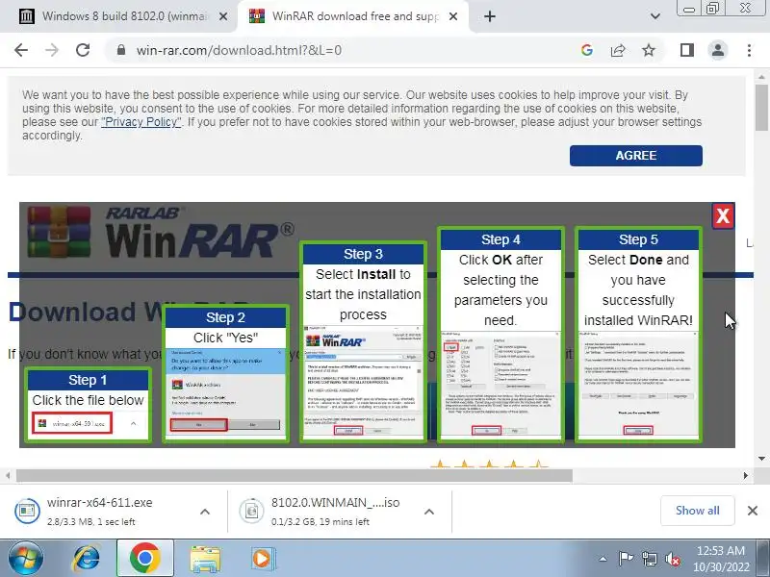Click the winrar exe download file icon

pos(27,511)
